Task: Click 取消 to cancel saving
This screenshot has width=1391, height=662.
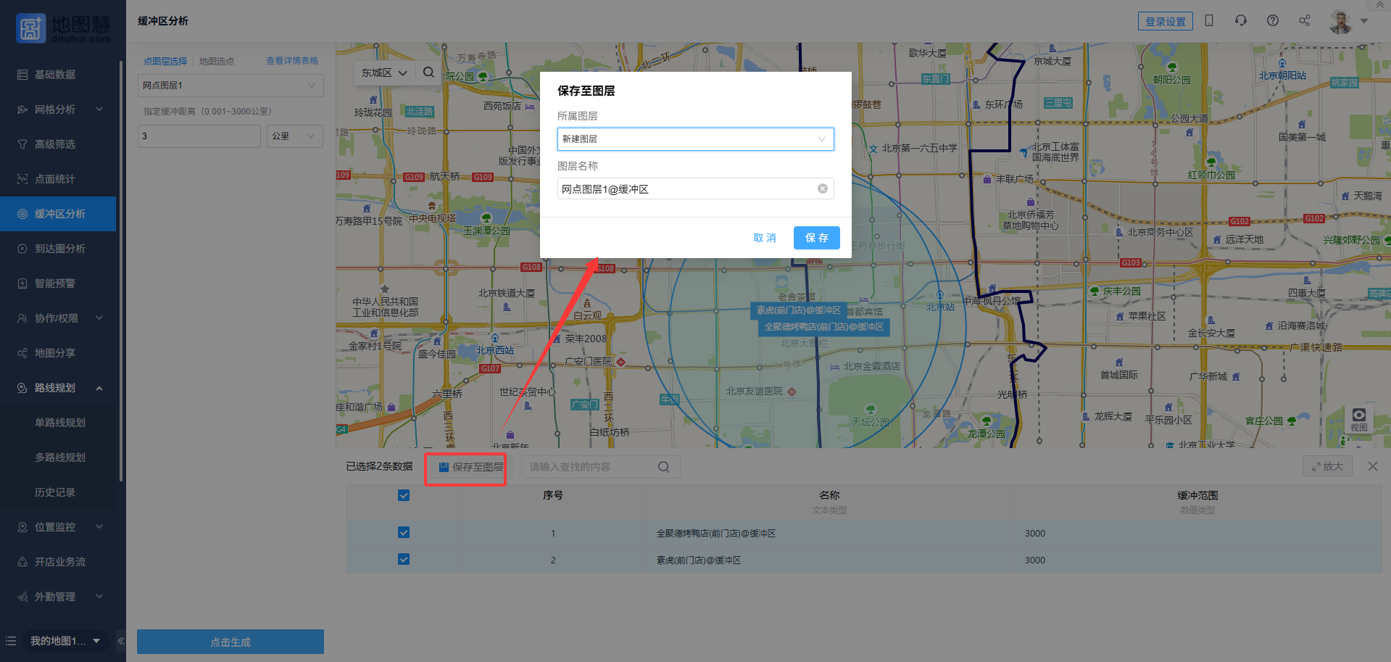Action: 764,238
